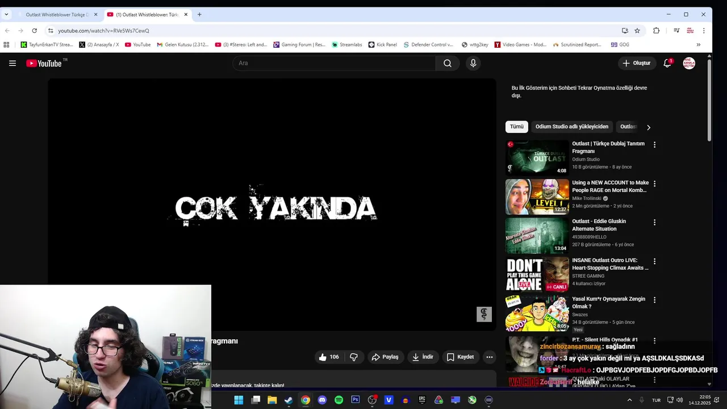Open options for the Yasal Kum*r video
Screen dimensions: 727x409
pyautogui.click(x=654, y=300)
